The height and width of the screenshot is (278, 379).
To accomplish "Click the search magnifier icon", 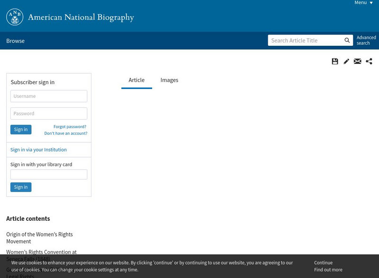I will click(347, 40).
